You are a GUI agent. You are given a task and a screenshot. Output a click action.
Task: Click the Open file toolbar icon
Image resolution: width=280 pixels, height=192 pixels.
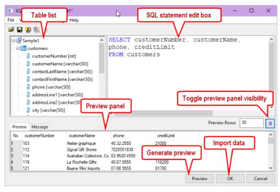click(11, 29)
